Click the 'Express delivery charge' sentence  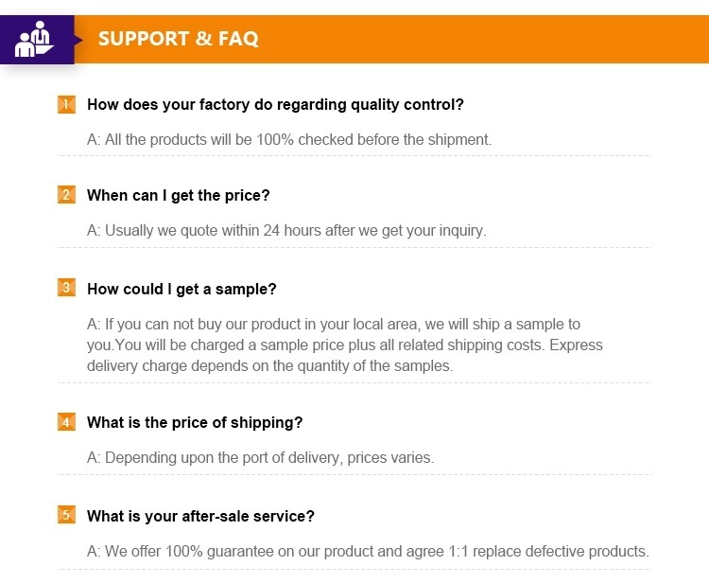(x=344, y=355)
